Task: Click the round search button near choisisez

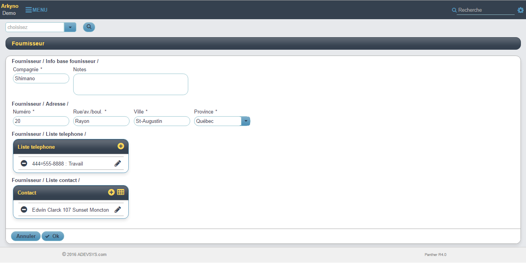Action: (89, 27)
